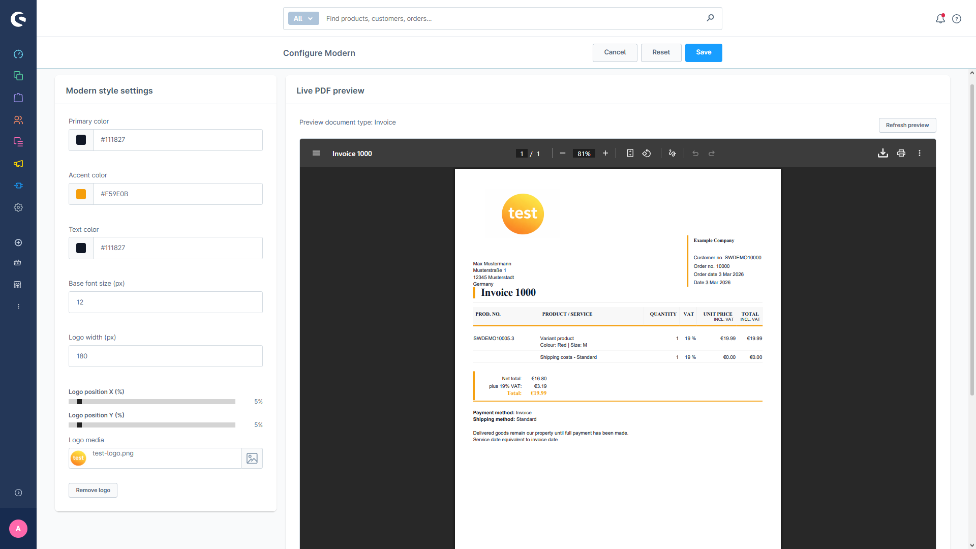Image resolution: width=976 pixels, height=549 pixels.
Task: Expand the sidebar collapse arrow
Action: click(x=18, y=493)
